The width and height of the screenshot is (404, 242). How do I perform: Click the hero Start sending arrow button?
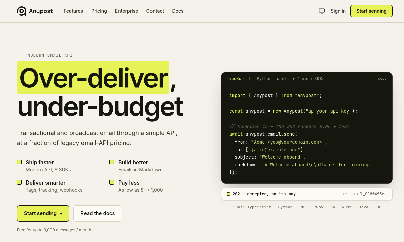click(x=43, y=213)
